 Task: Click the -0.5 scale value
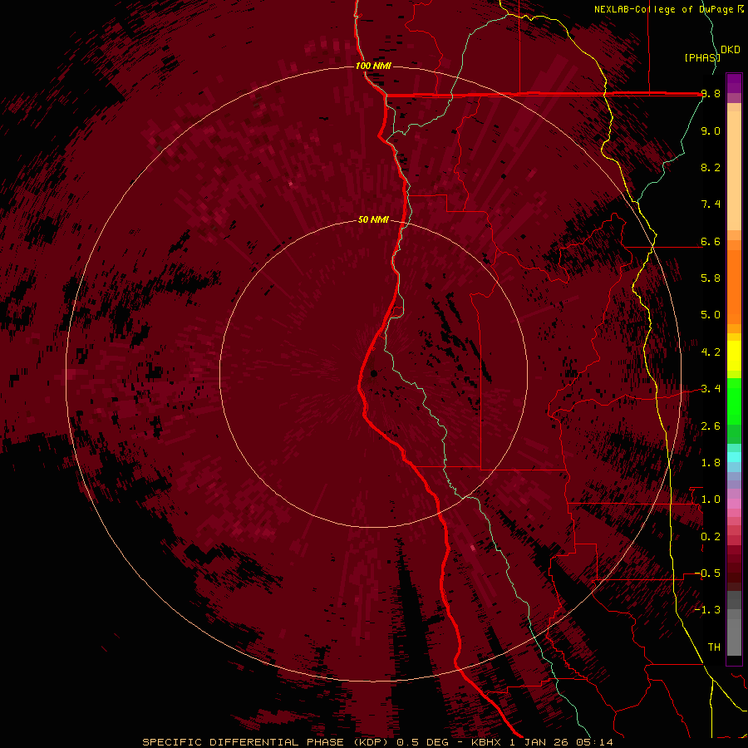[x=707, y=573]
